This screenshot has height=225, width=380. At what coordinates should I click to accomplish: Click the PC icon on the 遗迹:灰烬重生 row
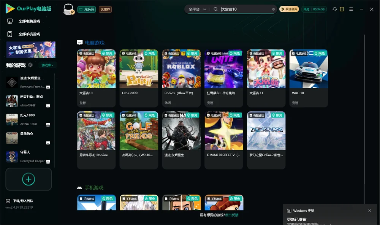point(48,87)
